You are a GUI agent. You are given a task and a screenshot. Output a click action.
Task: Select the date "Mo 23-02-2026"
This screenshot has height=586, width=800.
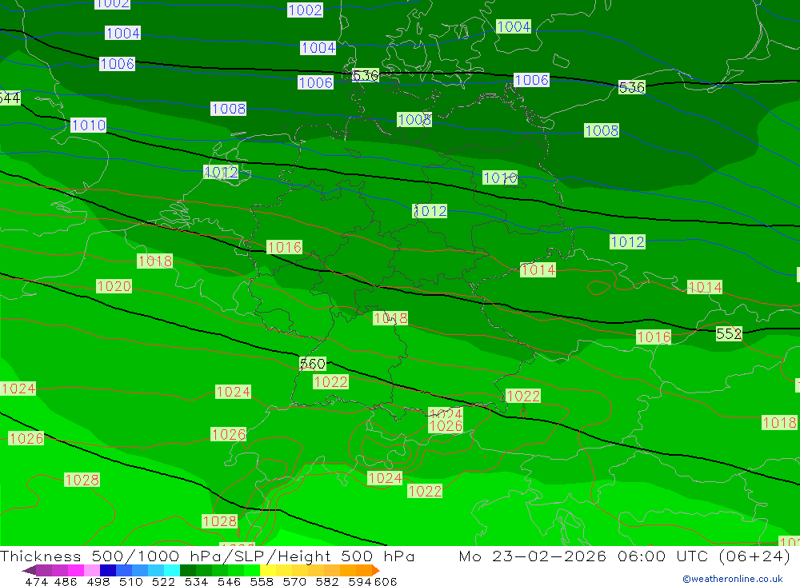click(533, 556)
